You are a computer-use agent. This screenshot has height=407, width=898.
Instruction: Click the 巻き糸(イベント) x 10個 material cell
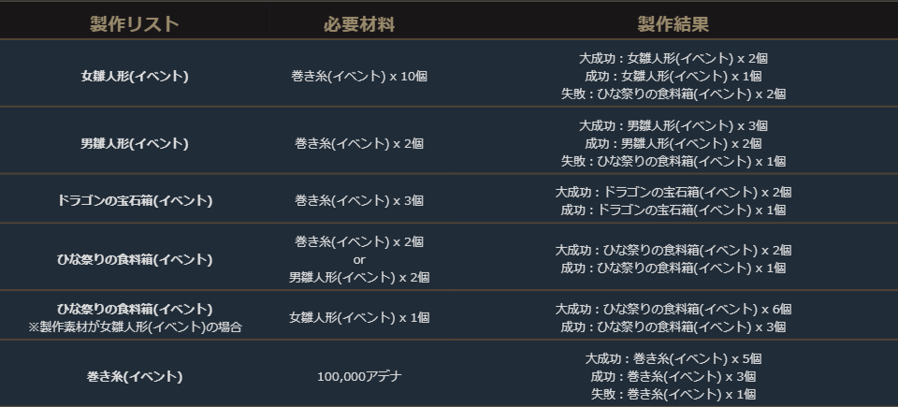(x=359, y=76)
